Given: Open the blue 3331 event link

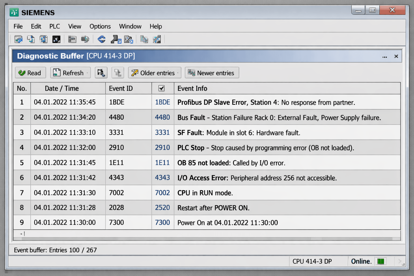Looking at the screenshot, I should (162, 132).
